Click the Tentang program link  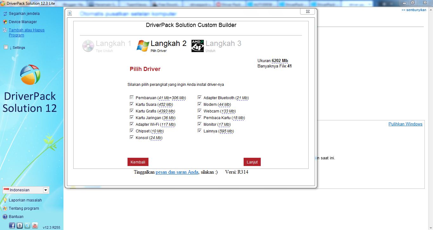click(x=24, y=208)
